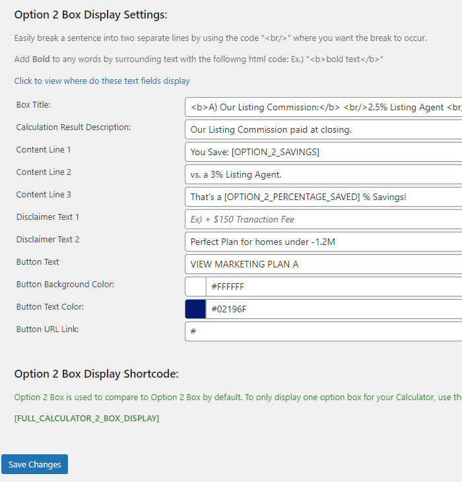The height and width of the screenshot is (482, 462).
Task: Edit the VIEW MARKETING PLAN A button text field
Action: point(323,264)
